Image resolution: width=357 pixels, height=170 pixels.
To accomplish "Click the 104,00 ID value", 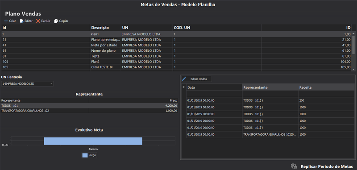I will click(x=346, y=62).
